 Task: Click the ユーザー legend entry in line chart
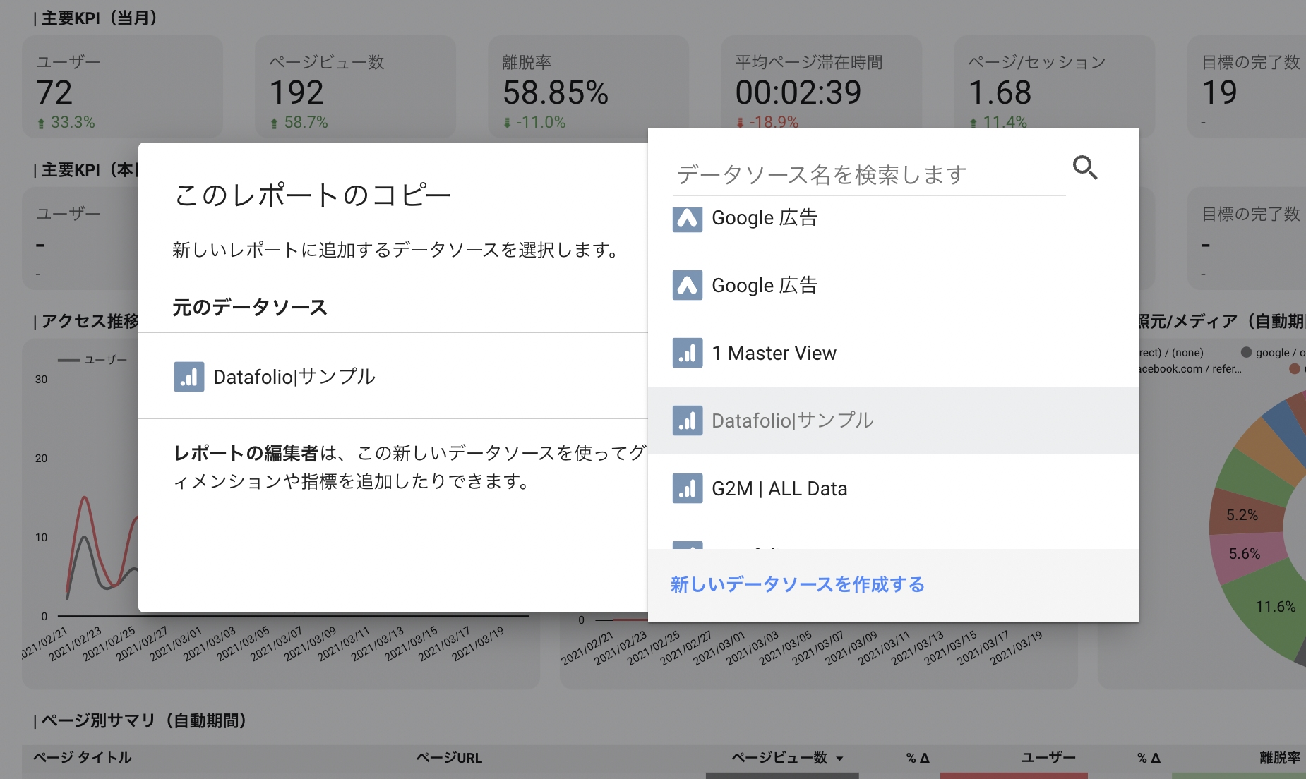click(x=92, y=360)
